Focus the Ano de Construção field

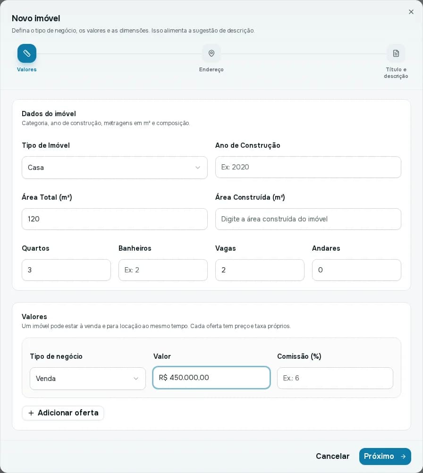[x=308, y=167]
